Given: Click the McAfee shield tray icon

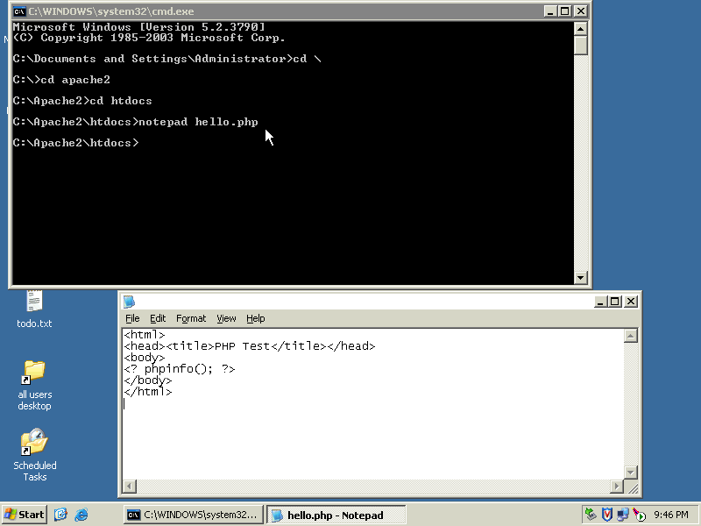Looking at the screenshot, I should (x=606, y=515).
